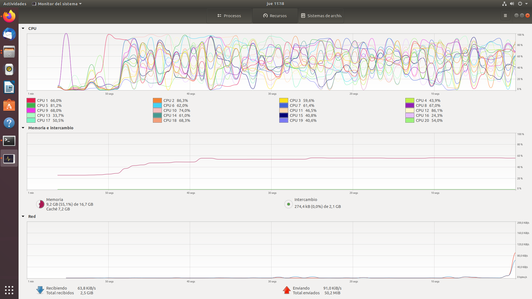Click the CPU 1 red color swatch
Screen dimensions: 532x299
pos(31,100)
